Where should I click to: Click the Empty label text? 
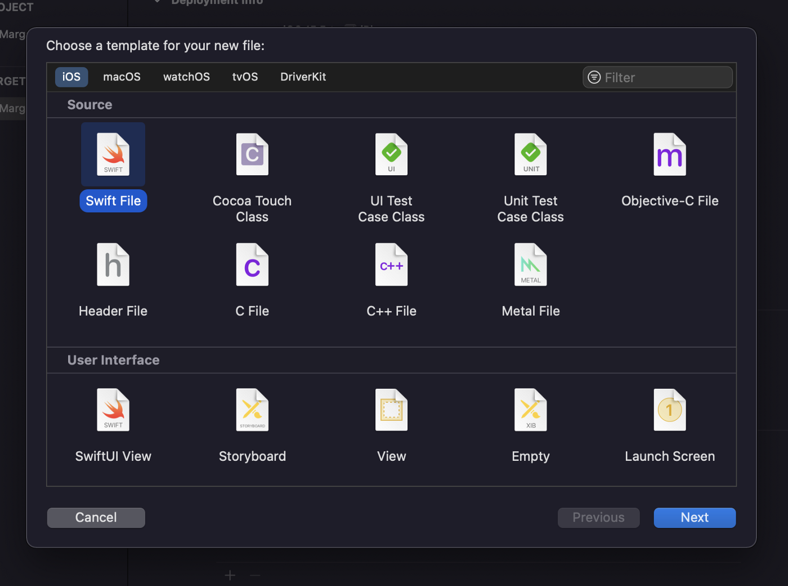(531, 456)
